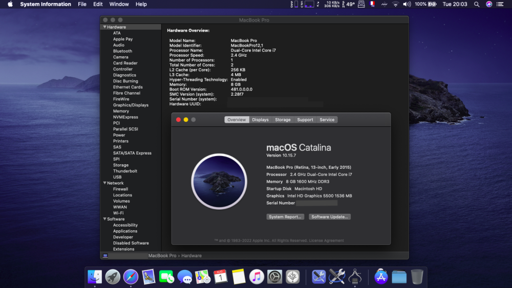Click the menu bar clock Tue 20:03
This screenshot has height=288, width=512.
pos(455,4)
